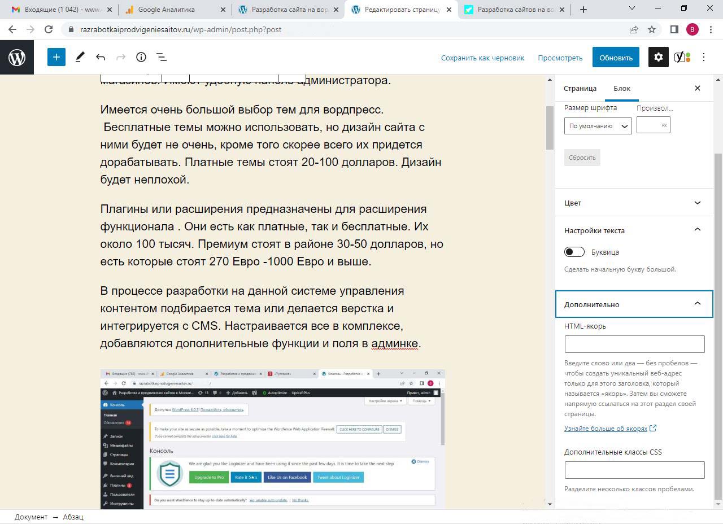Enable the Буквица drop cap toggle
Image resolution: width=723 pixels, height=524 pixels.
pyautogui.click(x=574, y=252)
